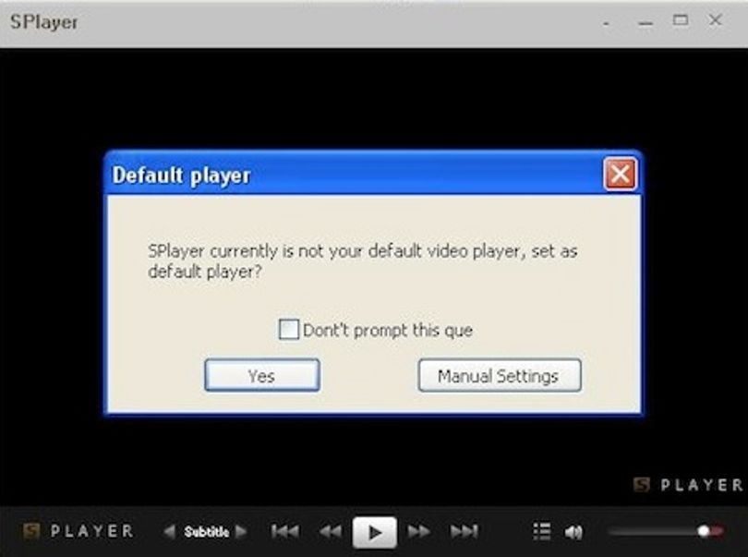Check the Don't prompt this question box
The image size is (748, 557).
289,330
